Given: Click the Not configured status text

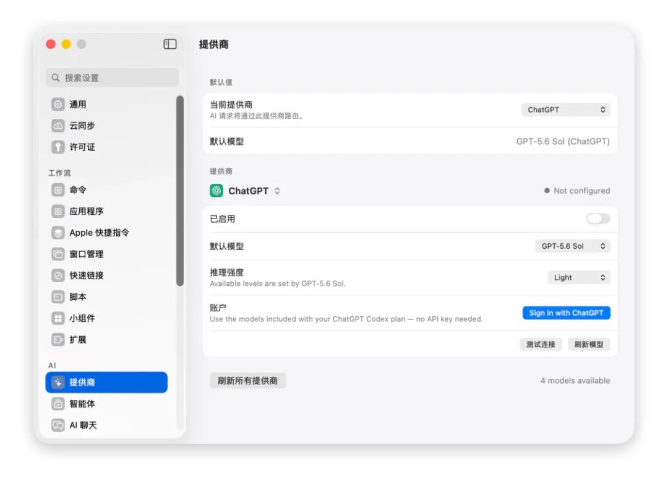Looking at the screenshot, I should pyautogui.click(x=581, y=191).
